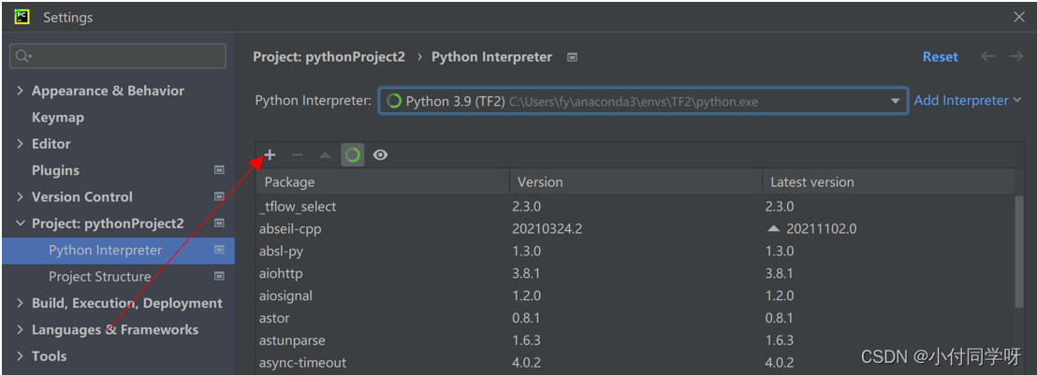Click the green interpreter icon in the interpreter field

coord(394,101)
